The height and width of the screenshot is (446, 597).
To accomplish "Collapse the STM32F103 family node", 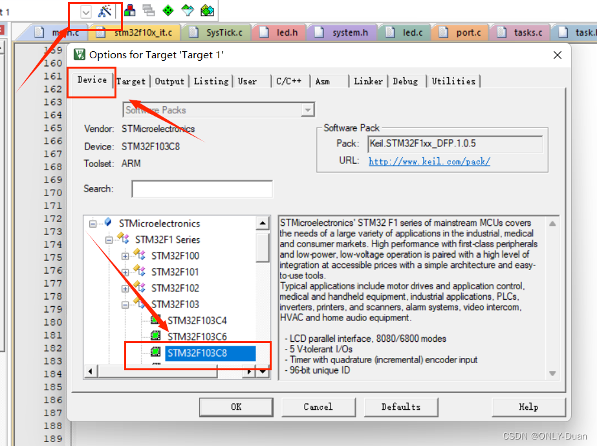I will click(125, 305).
